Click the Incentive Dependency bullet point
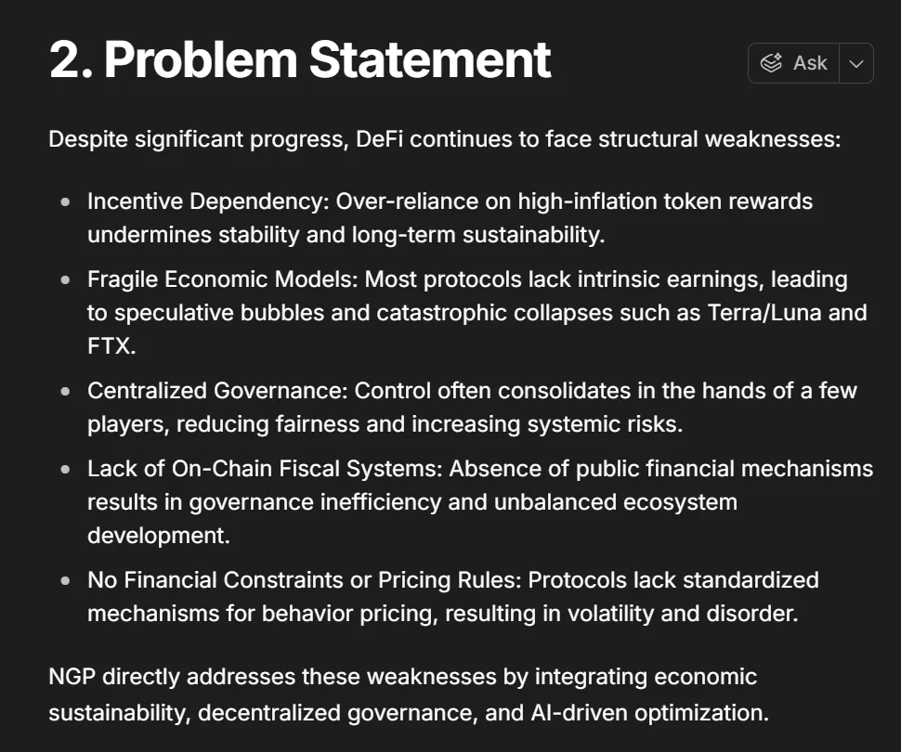The height and width of the screenshot is (752, 901). (450, 217)
